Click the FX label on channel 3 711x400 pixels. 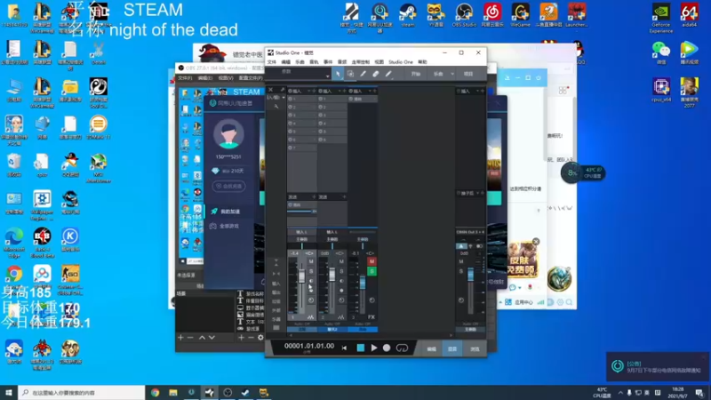click(x=371, y=317)
